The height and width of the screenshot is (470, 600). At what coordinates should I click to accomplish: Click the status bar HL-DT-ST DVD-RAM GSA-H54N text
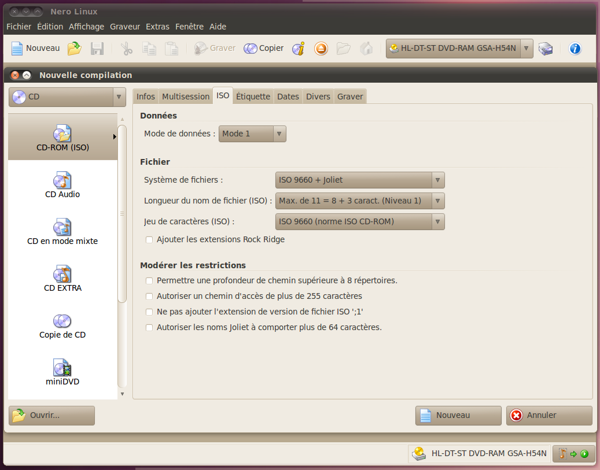pos(489,454)
